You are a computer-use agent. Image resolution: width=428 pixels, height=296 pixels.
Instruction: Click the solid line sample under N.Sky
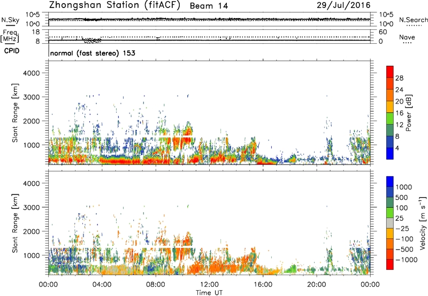tap(10, 26)
